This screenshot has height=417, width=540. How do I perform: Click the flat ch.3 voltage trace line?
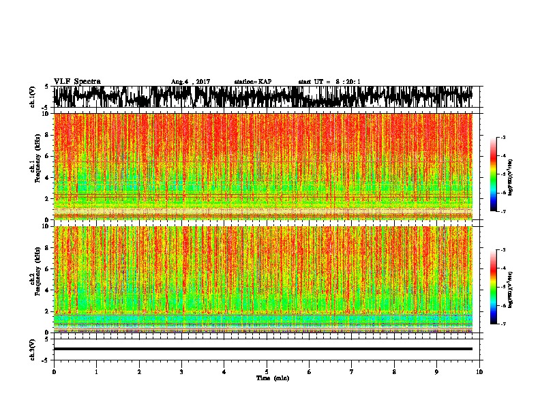[x=262, y=349]
